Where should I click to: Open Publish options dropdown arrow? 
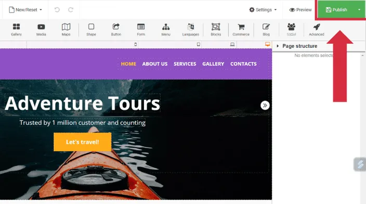point(359,10)
